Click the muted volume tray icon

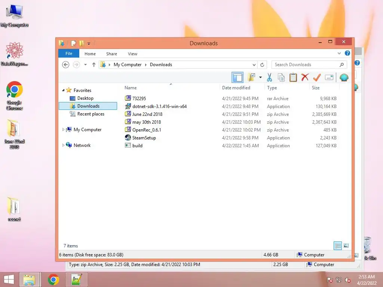tap(347, 280)
